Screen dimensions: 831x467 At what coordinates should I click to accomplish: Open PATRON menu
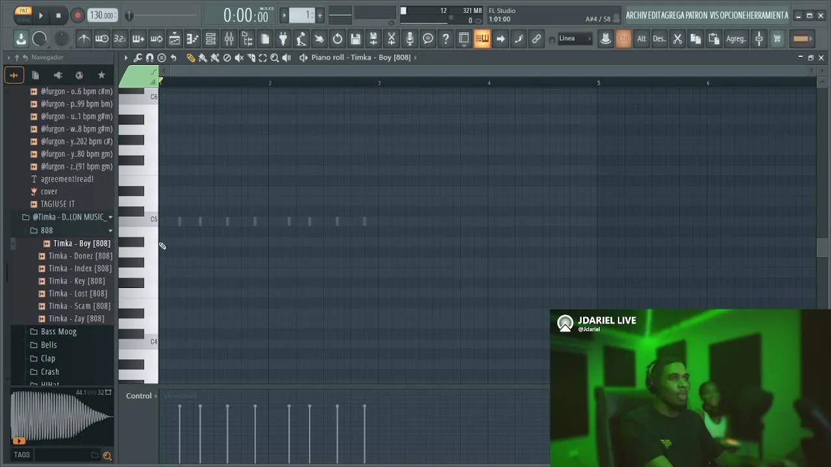point(697,15)
